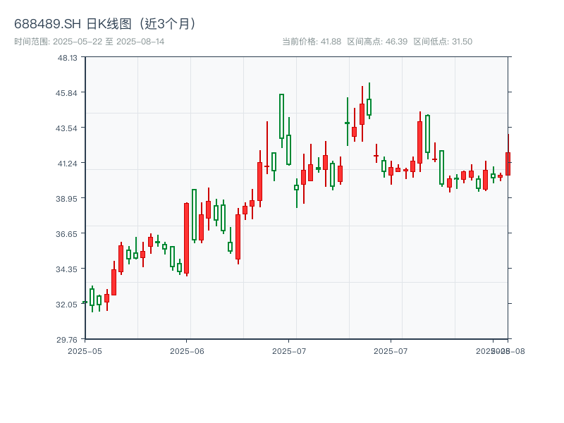564x423 pixels.
Task: Select the 2025-06 x-axis date label
Action: click(187, 350)
